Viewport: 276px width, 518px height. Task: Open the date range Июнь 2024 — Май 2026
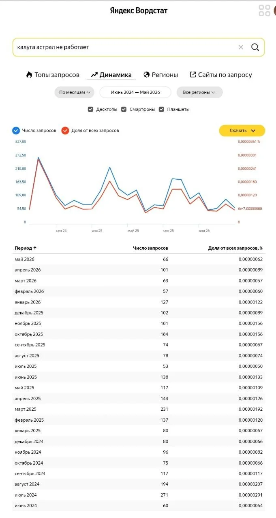135,92
